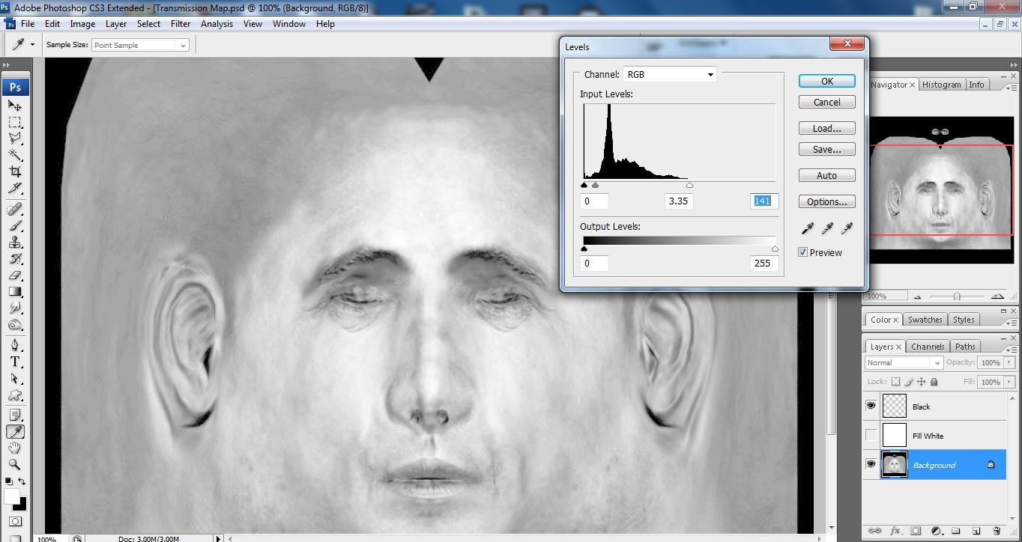The image size is (1022, 542).
Task: Click the input white point slider handle
Action: (x=689, y=185)
